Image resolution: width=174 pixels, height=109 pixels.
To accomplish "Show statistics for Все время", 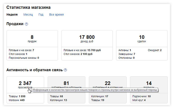I will (56, 15).
